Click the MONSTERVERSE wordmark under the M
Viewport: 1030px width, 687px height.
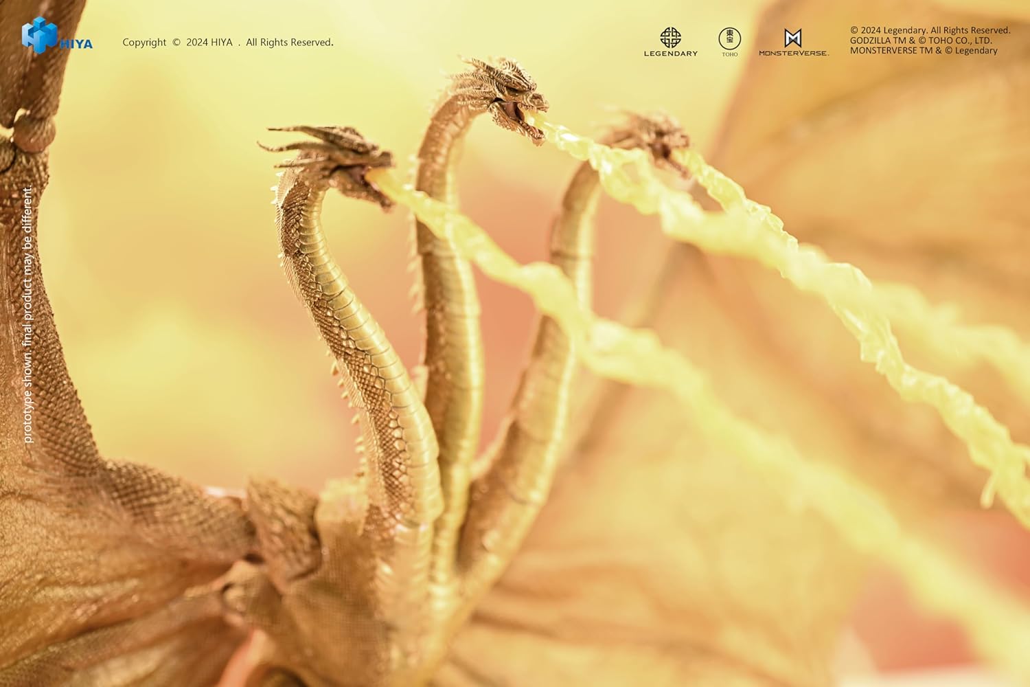pyautogui.click(x=793, y=54)
